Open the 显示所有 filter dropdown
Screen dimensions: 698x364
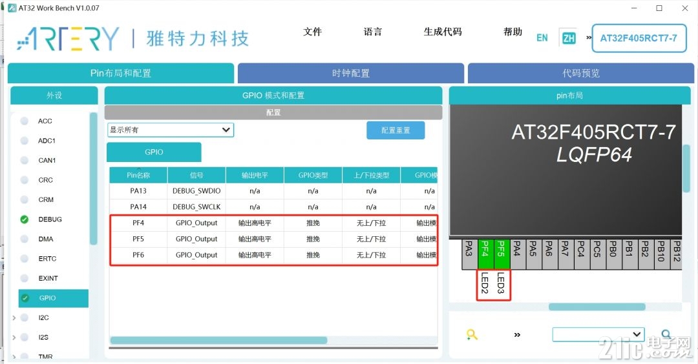[171, 130]
